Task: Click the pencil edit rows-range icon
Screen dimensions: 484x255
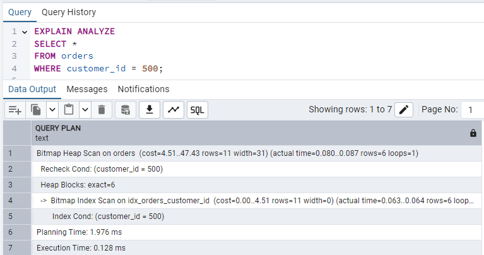Action: 404,110
